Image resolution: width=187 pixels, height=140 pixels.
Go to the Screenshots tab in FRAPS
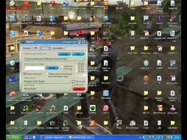[58, 48]
